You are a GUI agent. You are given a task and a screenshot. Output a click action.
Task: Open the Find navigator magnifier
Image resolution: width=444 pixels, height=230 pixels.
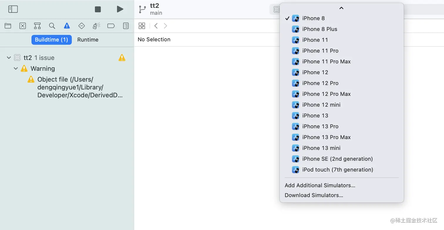coord(52,26)
